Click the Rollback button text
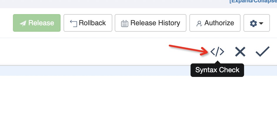 [x=92, y=23]
